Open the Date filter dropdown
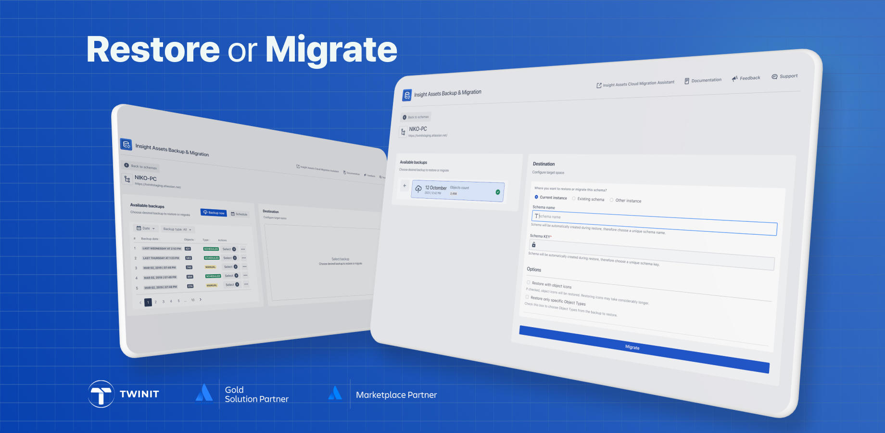This screenshot has height=433, width=885. (x=146, y=228)
